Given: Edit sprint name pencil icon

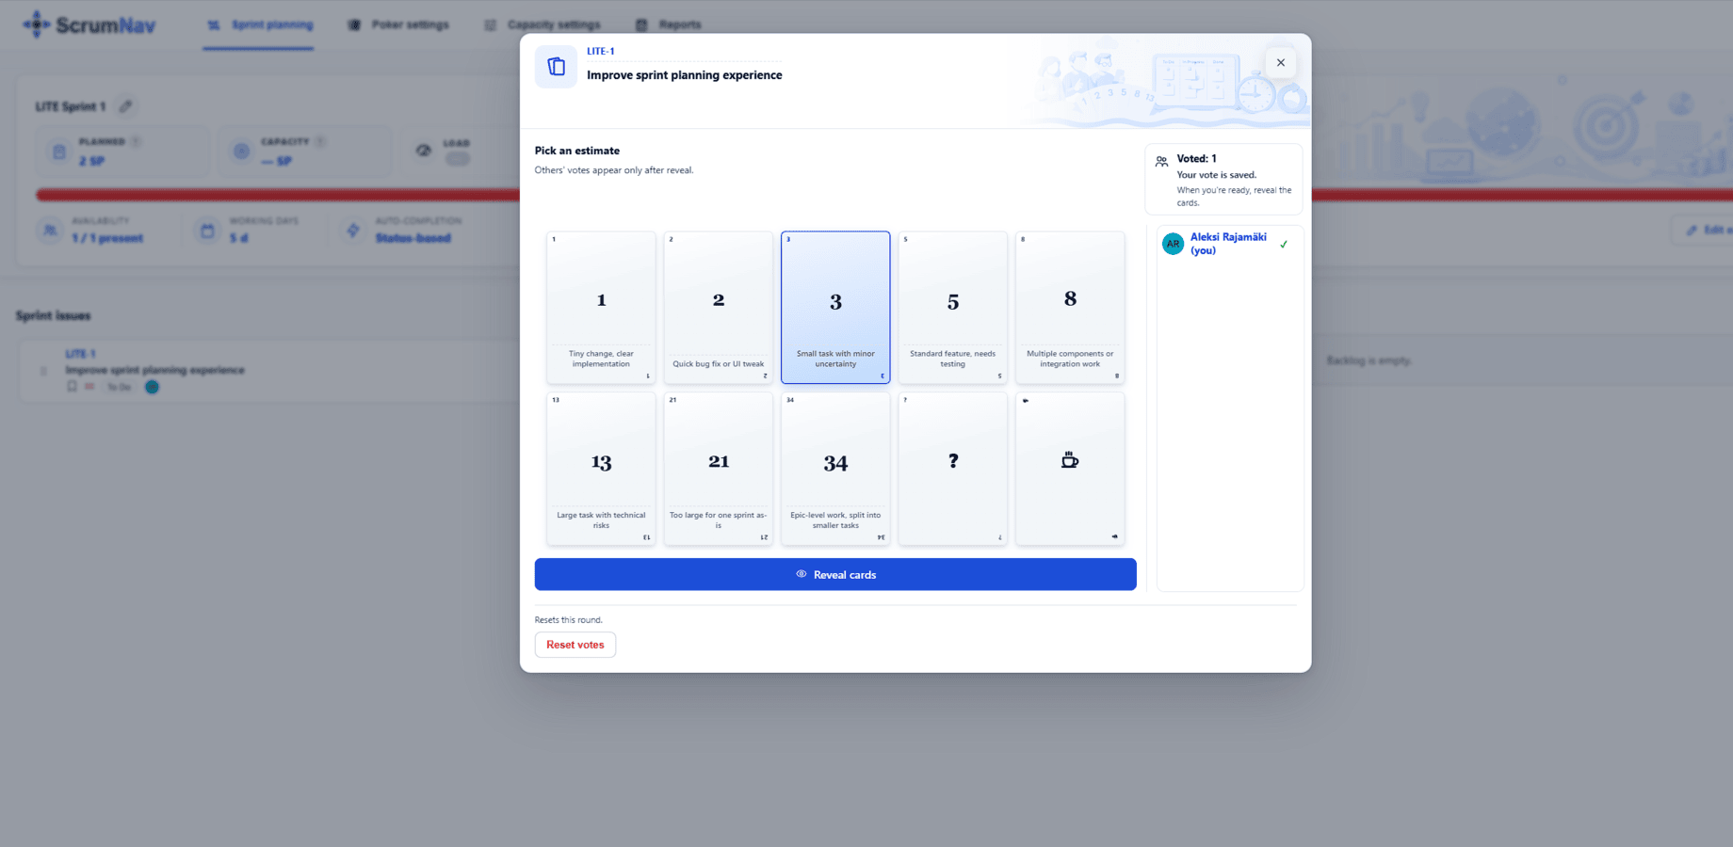Looking at the screenshot, I should click(x=125, y=106).
